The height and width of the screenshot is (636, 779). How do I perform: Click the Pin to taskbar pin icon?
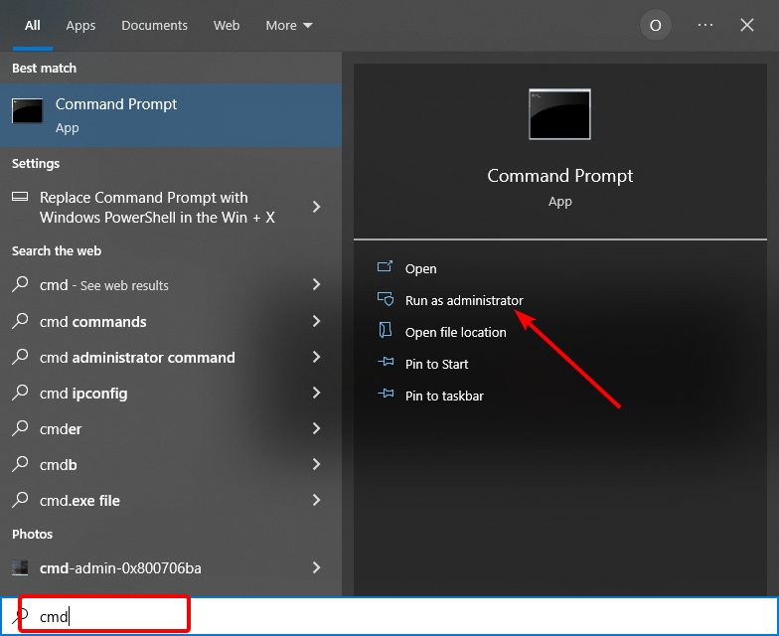386,396
